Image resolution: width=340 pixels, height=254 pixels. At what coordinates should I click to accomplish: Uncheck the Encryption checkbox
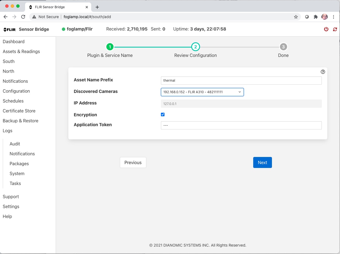click(x=163, y=115)
